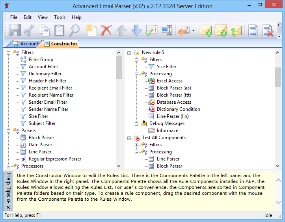Click the rules window scrollbar up arrow
The width and height of the screenshot is (285, 222).
coord(278,52)
